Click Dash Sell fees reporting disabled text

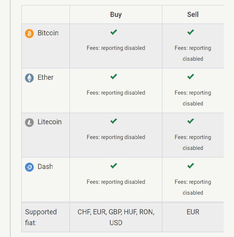pos(193,187)
